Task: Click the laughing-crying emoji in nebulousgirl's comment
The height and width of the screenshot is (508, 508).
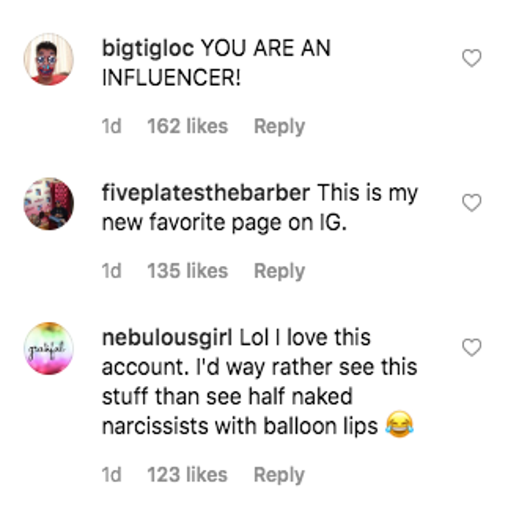Action: (399, 426)
